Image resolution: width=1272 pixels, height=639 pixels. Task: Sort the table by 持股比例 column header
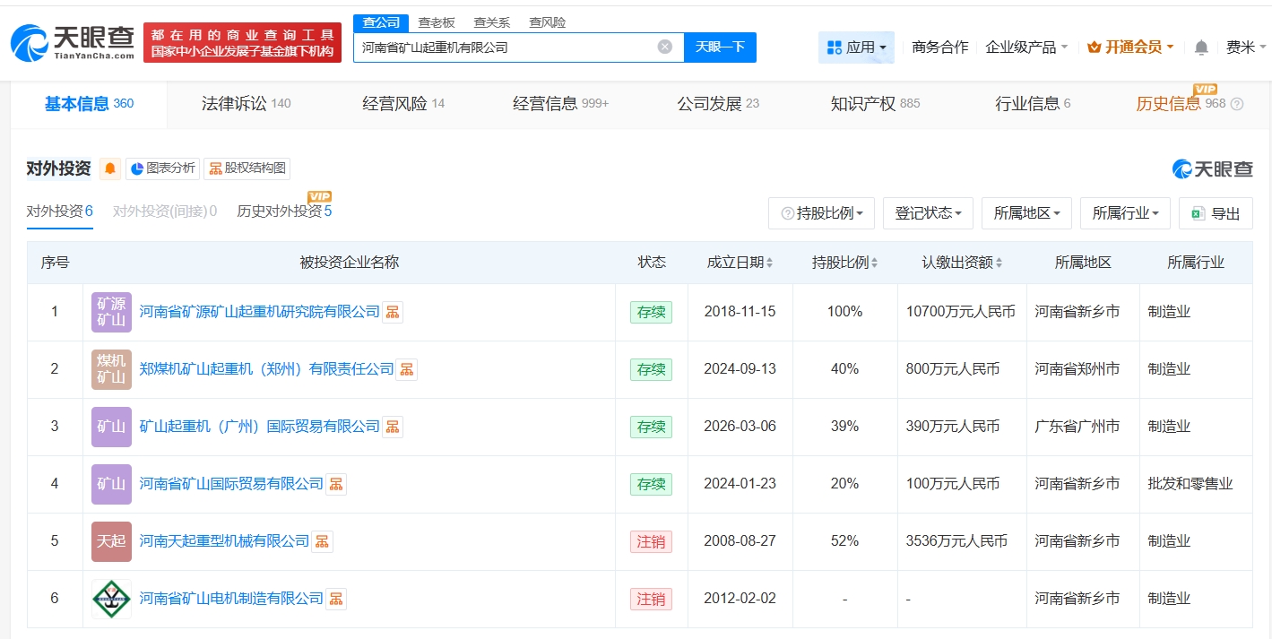[x=844, y=263]
